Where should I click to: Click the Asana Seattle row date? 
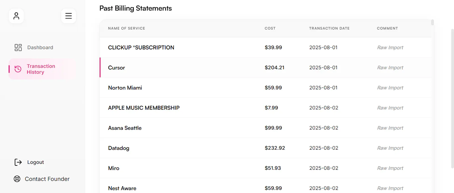(x=324, y=128)
